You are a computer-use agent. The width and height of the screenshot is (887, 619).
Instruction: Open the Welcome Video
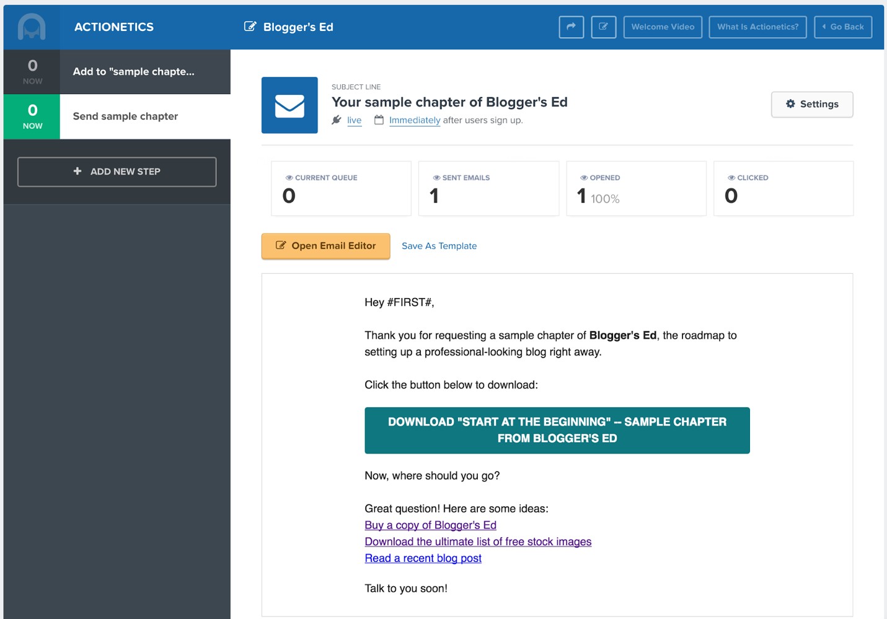663,27
